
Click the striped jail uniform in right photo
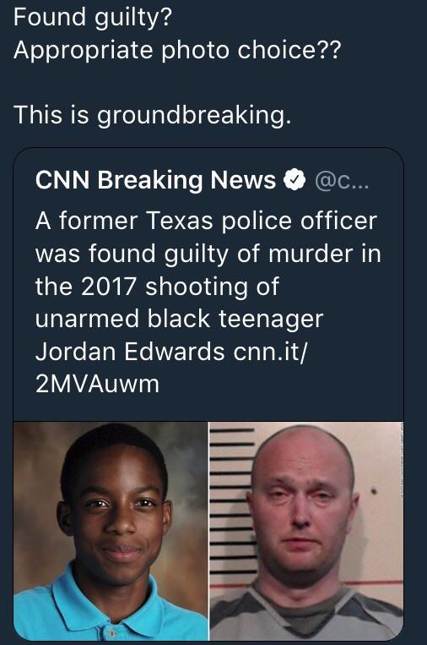pos(306,613)
